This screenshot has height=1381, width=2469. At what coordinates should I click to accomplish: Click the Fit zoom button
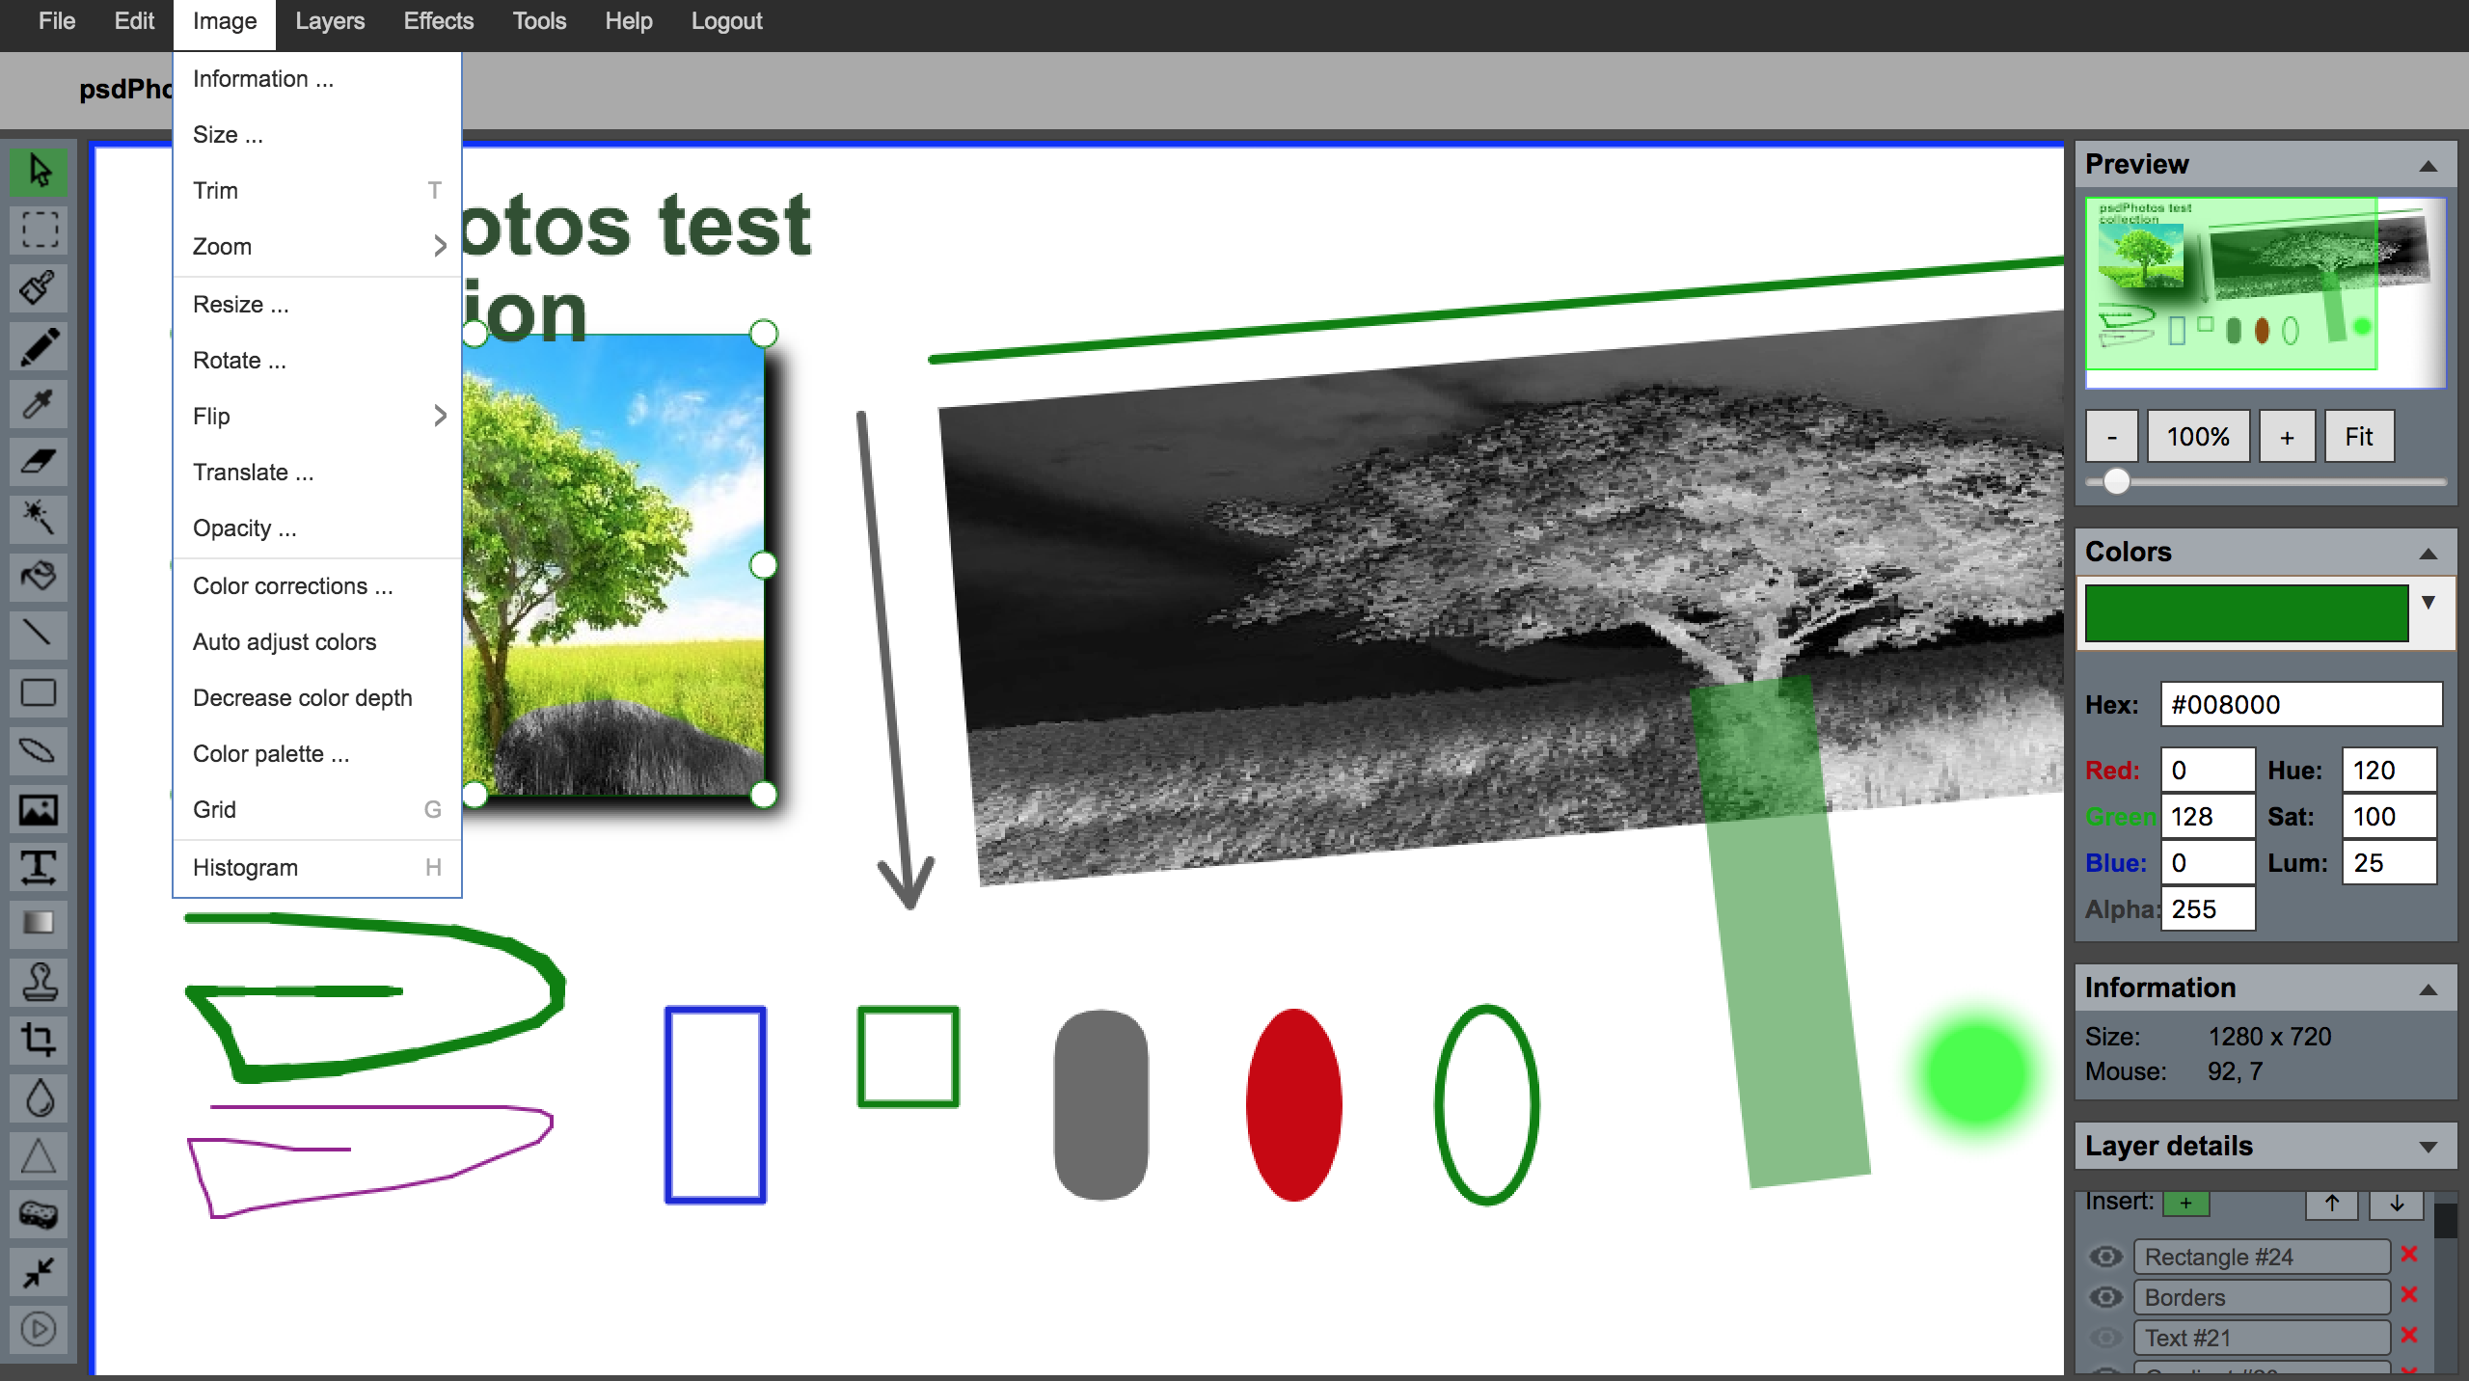tap(2358, 437)
